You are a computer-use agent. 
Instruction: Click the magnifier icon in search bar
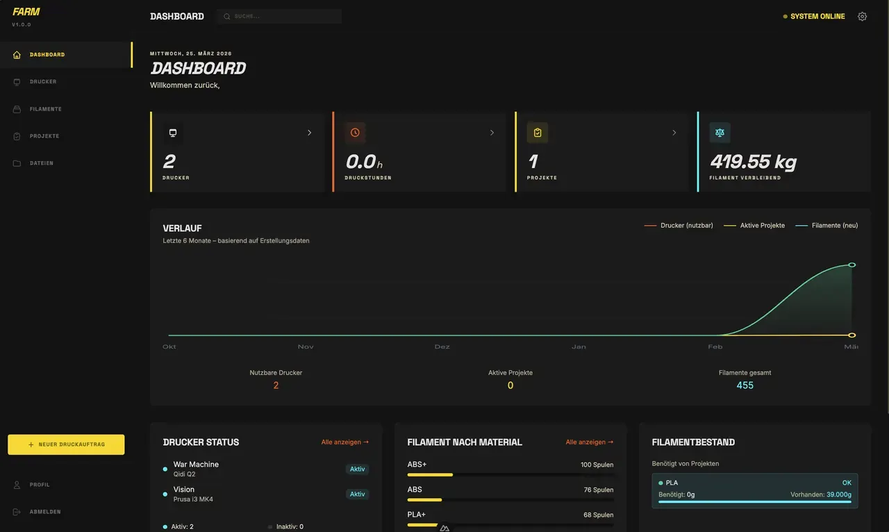tap(227, 17)
